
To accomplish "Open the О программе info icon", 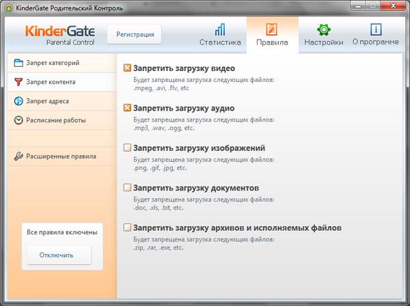I will [x=376, y=29].
